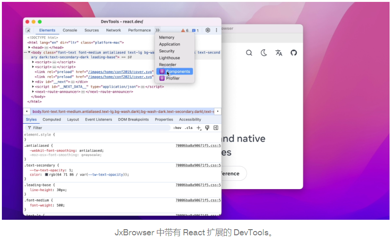
Task: Open the Properties pane tab
Action: coord(164,120)
